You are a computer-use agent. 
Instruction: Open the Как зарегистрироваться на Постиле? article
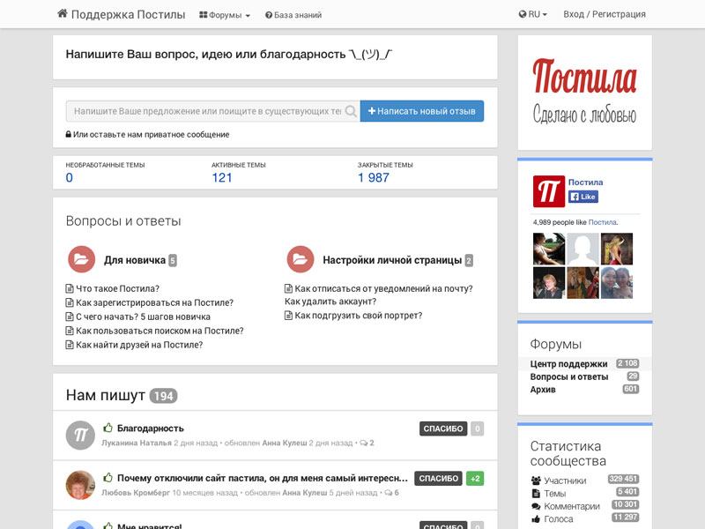pyautogui.click(x=155, y=302)
